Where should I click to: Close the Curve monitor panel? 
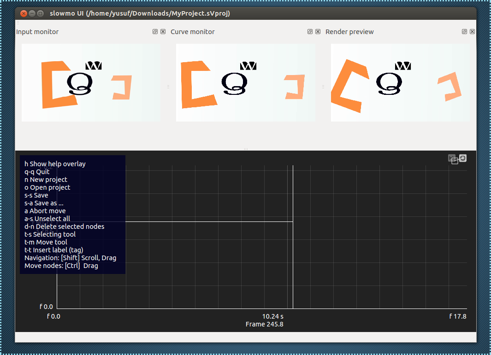318,32
